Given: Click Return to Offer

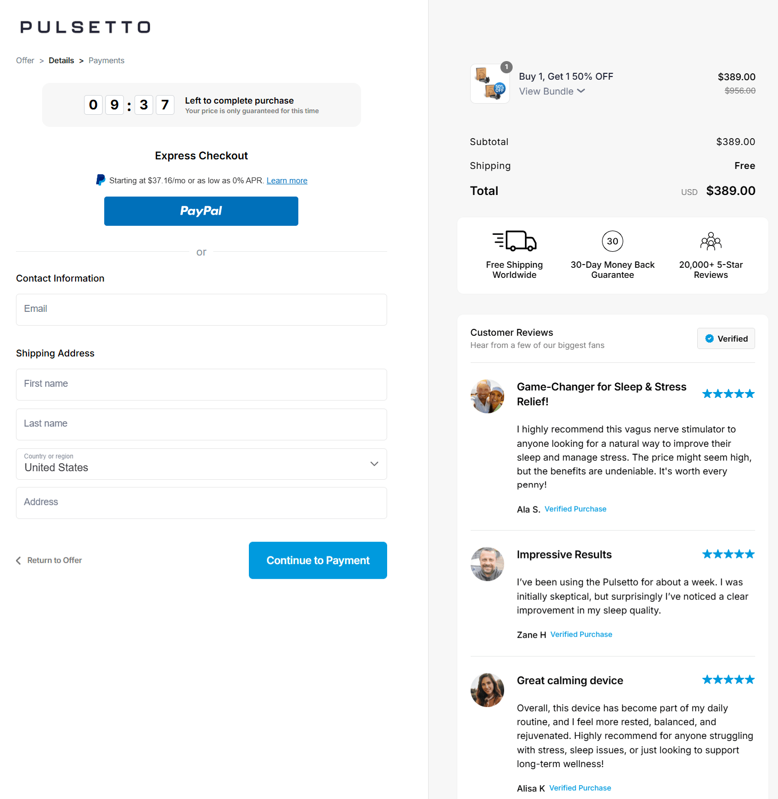Looking at the screenshot, I should (x=49, y=560).
